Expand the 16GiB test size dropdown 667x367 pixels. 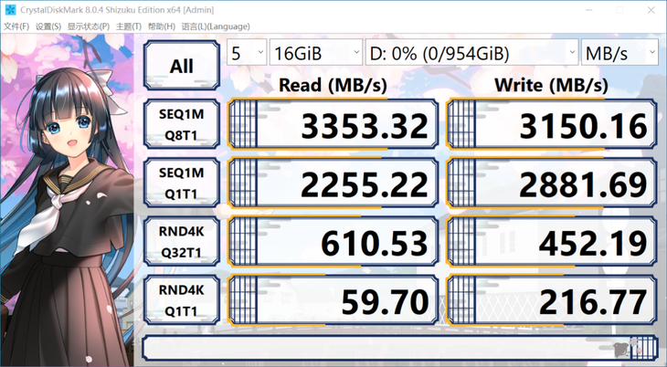316,53
